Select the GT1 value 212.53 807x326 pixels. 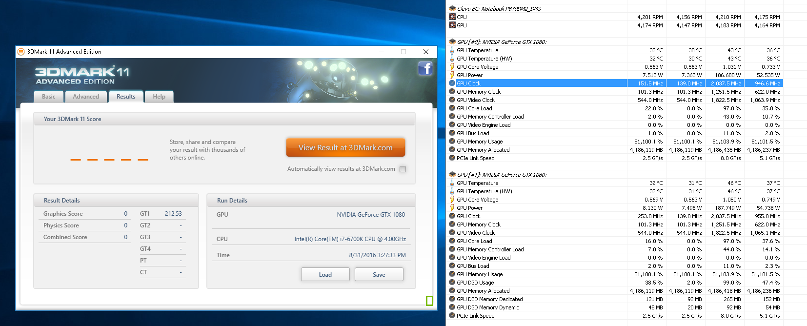(173, 214)
